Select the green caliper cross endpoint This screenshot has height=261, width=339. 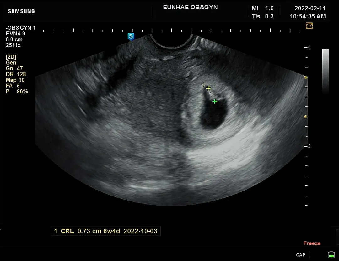pos(214,101)
